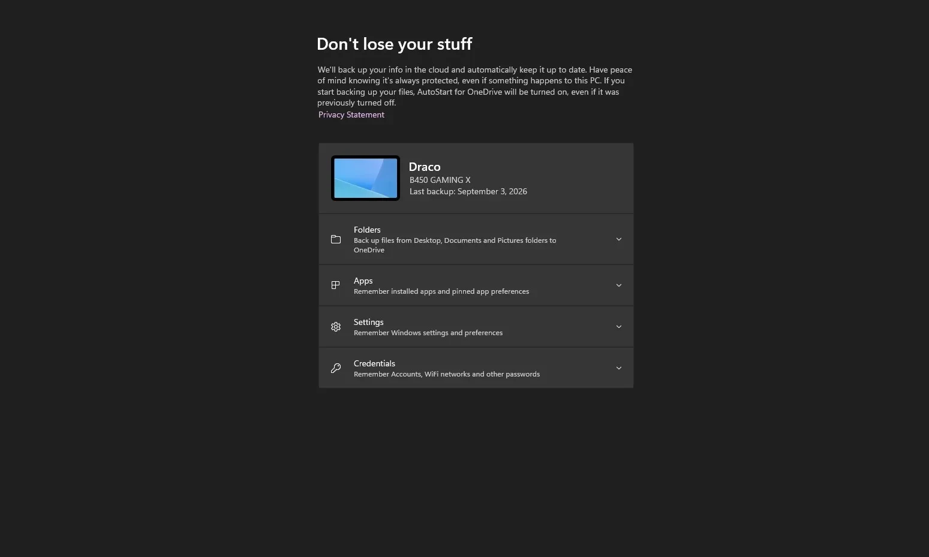This screenshot has height=557, width=929.
Task: Open the Privacy Statement link
Action: point(351,115)
